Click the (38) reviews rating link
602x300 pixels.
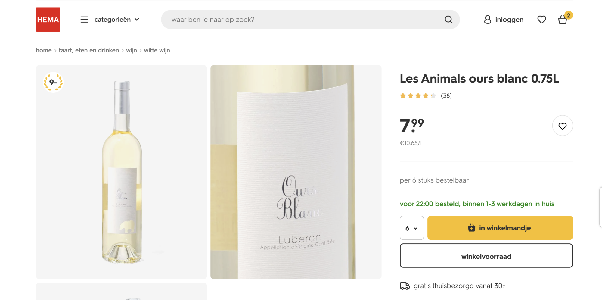pyautogui.click(x=446, y=95)
